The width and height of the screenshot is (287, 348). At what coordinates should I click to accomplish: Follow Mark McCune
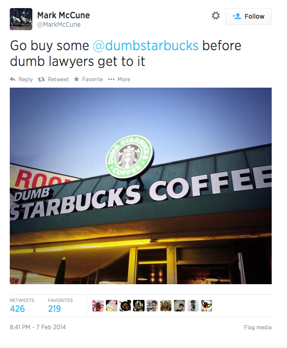click(x=248, y=17)
